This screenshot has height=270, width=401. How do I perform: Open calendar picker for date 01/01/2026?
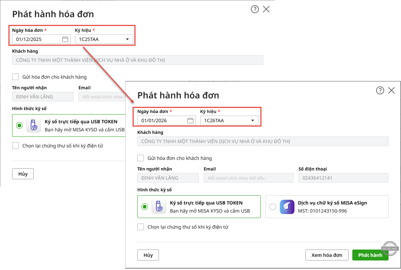(x=190, y=120)
